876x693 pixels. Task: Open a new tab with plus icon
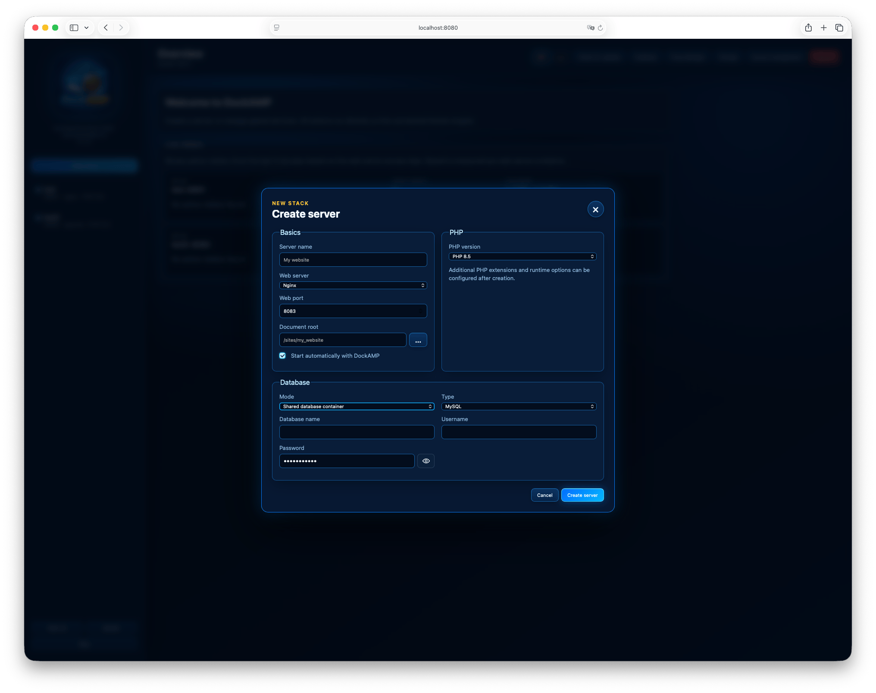point(823,28)
